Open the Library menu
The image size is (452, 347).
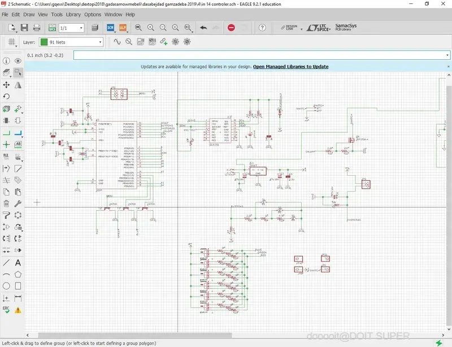point(73,14)
